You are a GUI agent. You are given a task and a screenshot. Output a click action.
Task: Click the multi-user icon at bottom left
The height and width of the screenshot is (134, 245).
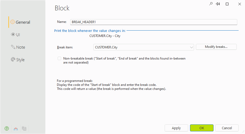16,129
